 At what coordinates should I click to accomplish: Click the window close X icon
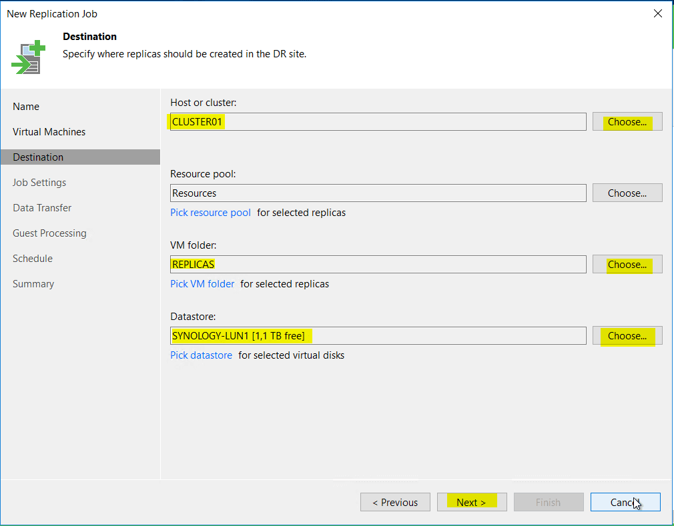[x=657, y=13]
